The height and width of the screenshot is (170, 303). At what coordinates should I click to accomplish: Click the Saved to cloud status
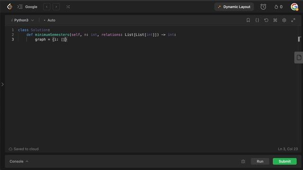pos(24,149)
